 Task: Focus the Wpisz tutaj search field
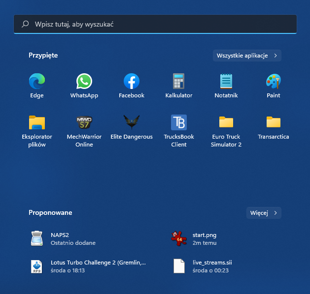(155, 24)
